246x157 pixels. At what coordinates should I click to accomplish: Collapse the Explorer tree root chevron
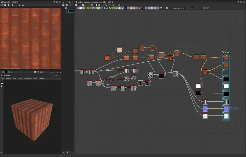tap(63, 8)
